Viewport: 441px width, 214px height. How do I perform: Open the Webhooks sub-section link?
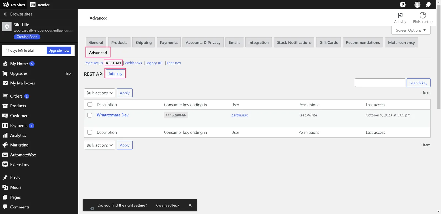[133, 63]
